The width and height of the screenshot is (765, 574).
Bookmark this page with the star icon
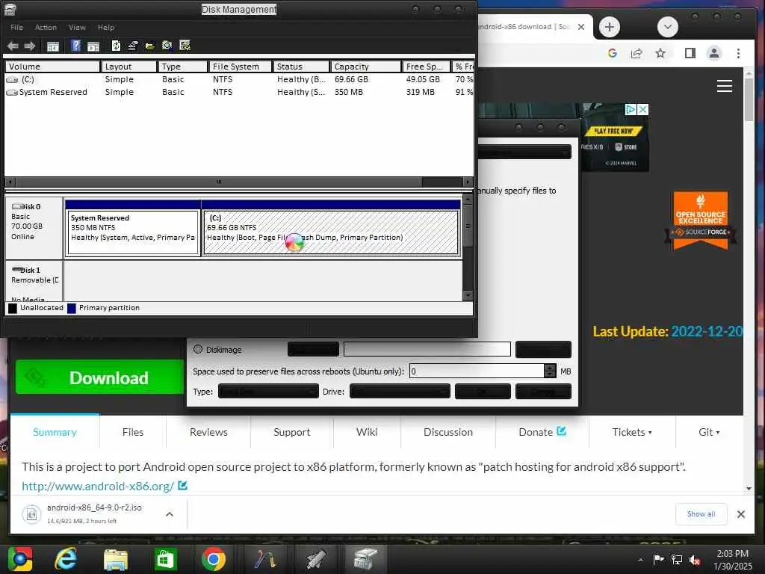[660, 53]
